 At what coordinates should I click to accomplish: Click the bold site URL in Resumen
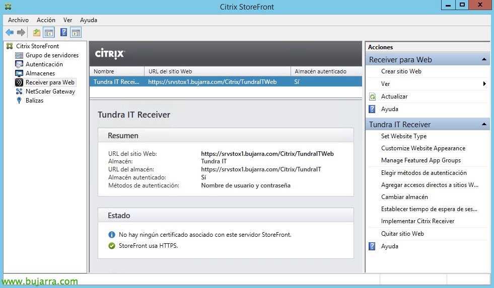tap(267, 154)
